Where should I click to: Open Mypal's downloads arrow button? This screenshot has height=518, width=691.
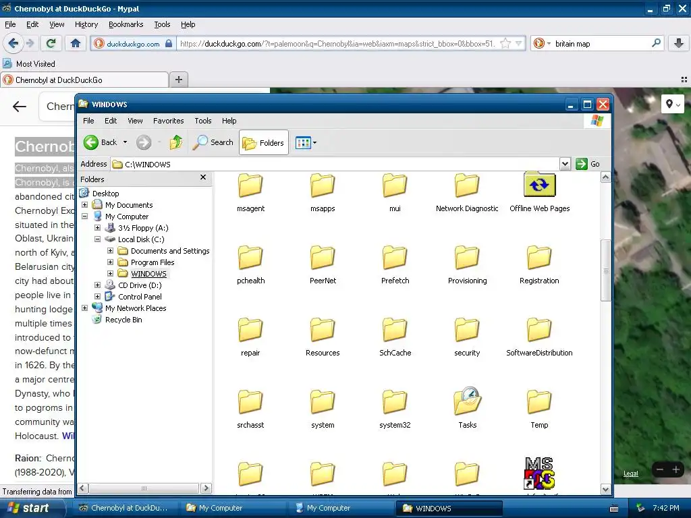(x=679, y=43)
